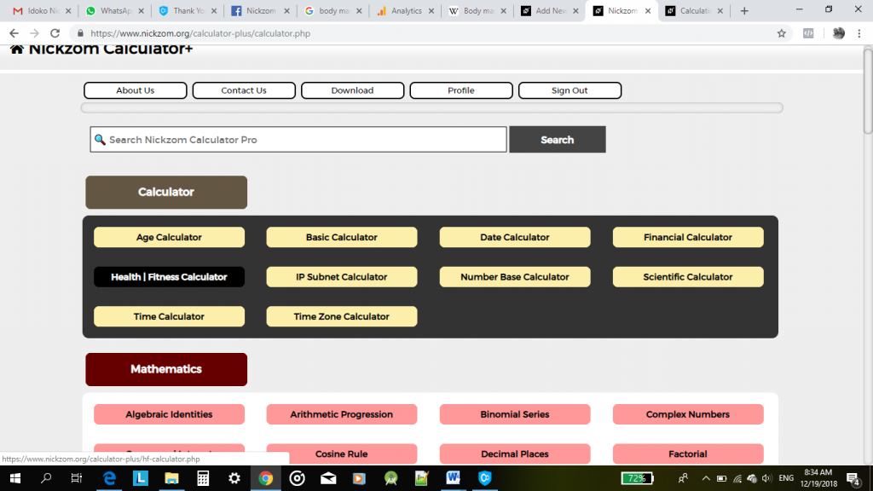Image resolution: width=873 pixels, height=491 pixels.
Task: Switch to the Idoko Gmail tab
Action: (x=43, y=10)
